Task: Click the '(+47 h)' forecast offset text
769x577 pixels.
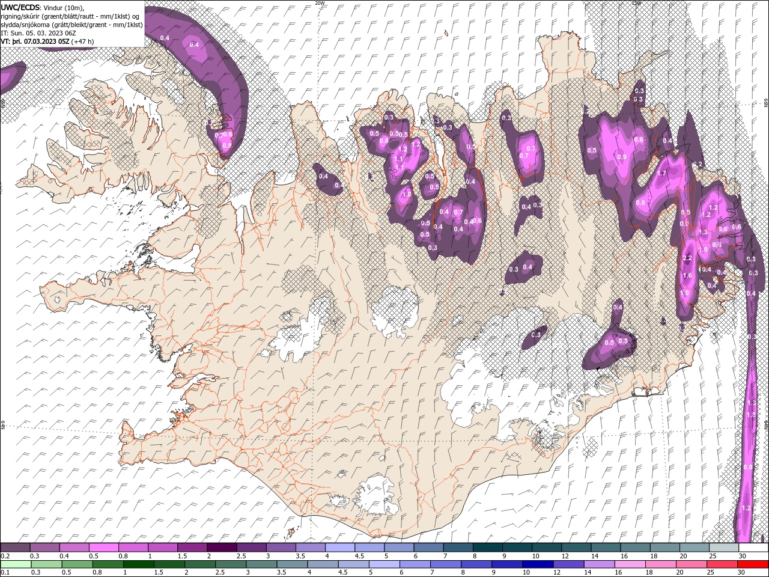Action: 83,41
